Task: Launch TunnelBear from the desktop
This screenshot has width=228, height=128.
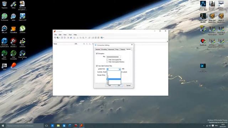Action: (14, 30)
